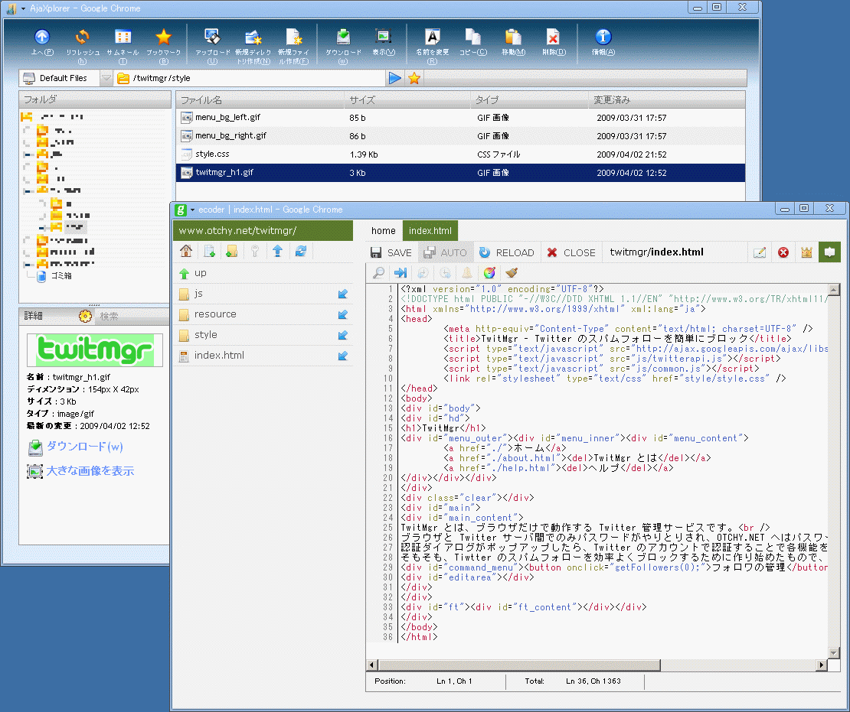850x712 pixels.
Task: Open the Default Files repository dropdown arrow
Action: (106, 78)
